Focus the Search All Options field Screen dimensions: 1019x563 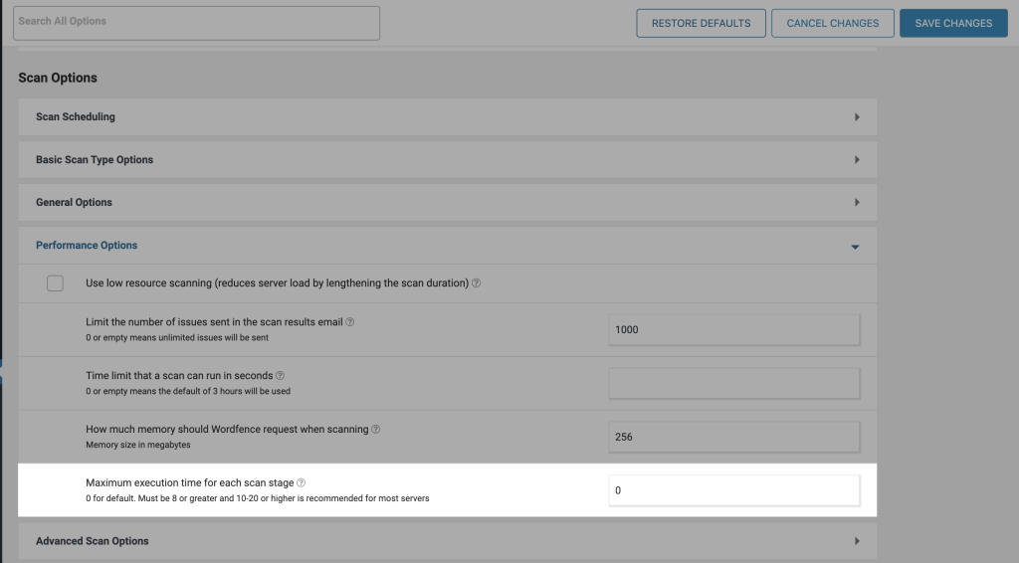click(x=196, y=23)
